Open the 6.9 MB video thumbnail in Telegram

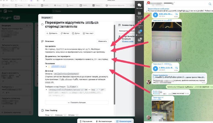pyautogui.click(x=163, y=111)
